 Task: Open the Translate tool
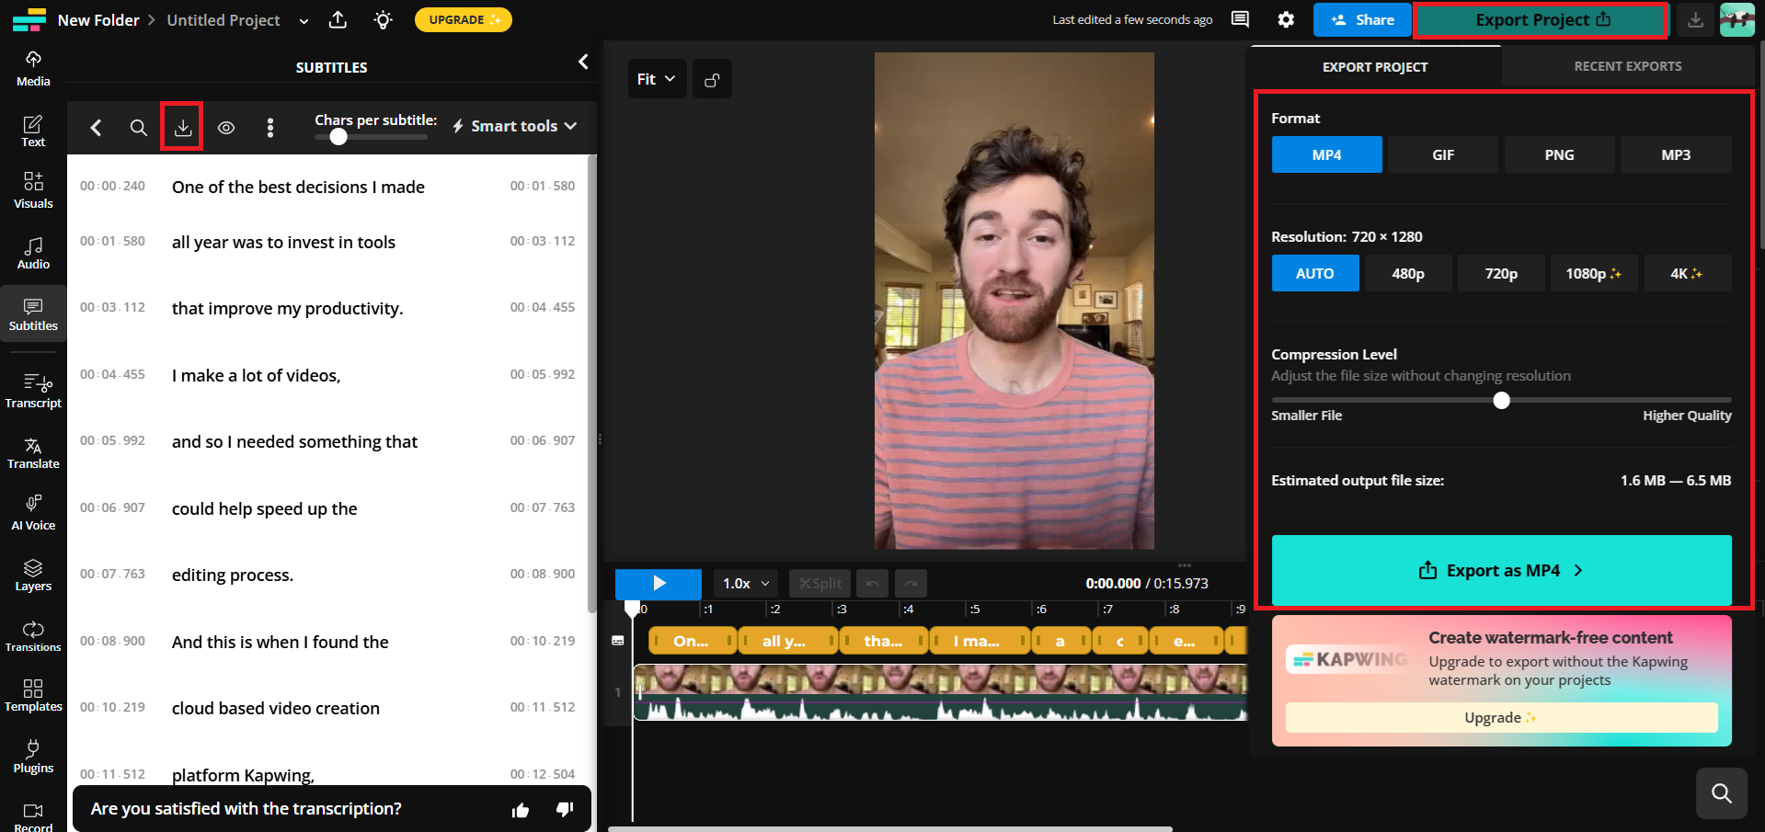(x=33, y=452)
